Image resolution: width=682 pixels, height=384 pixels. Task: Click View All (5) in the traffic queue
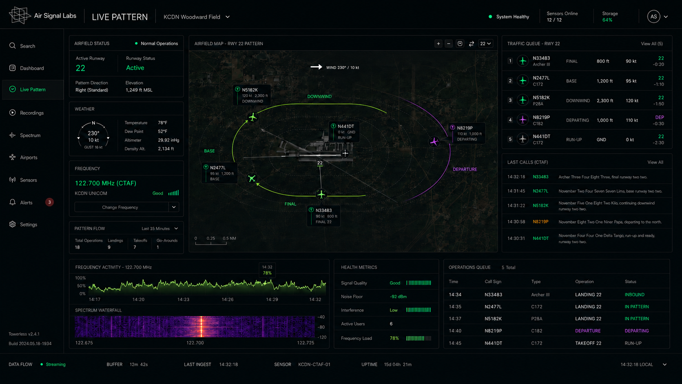point(652,44)
